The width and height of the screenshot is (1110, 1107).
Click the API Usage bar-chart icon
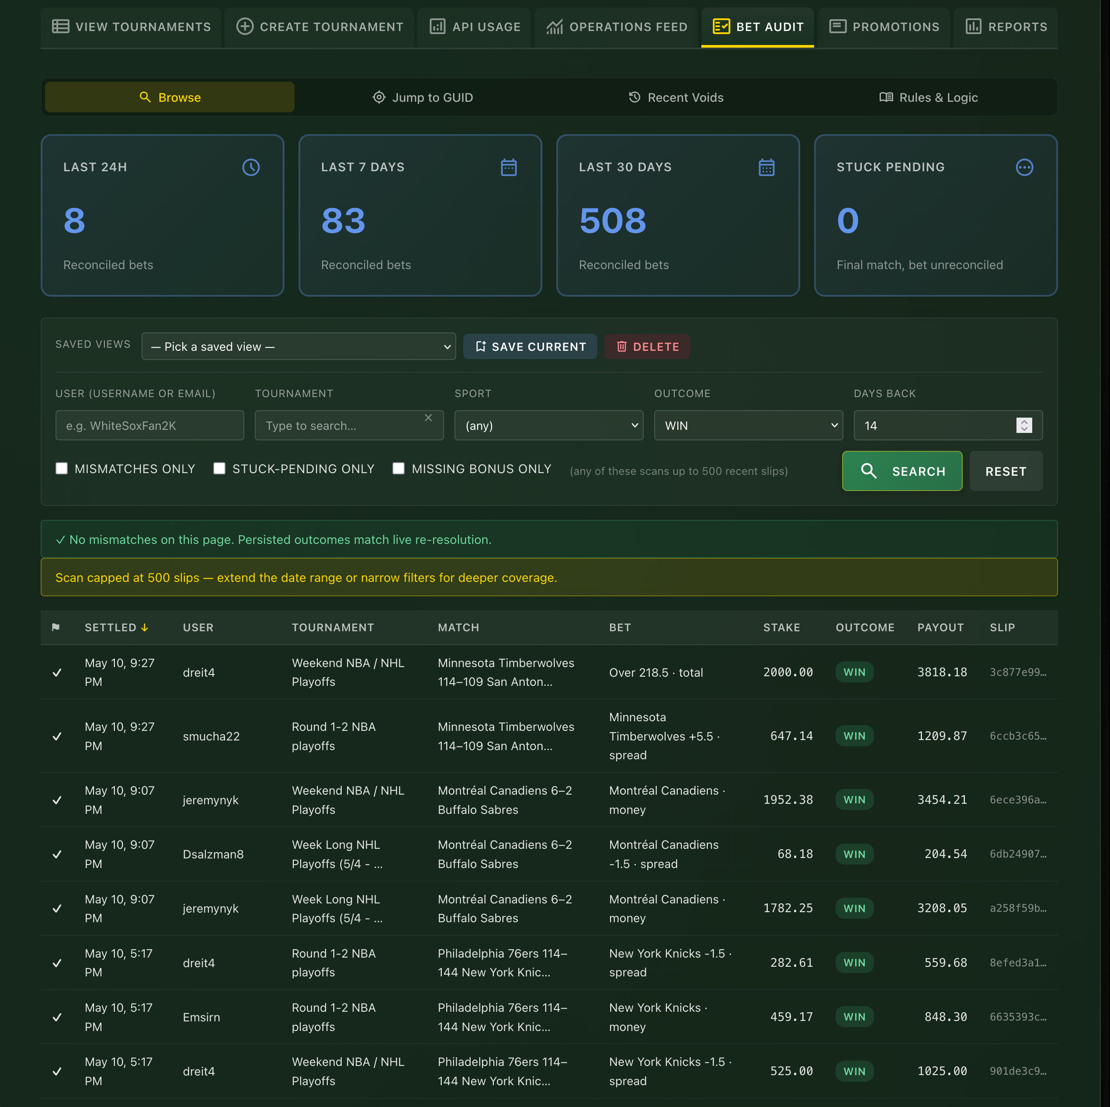click(x=438, y=26)
